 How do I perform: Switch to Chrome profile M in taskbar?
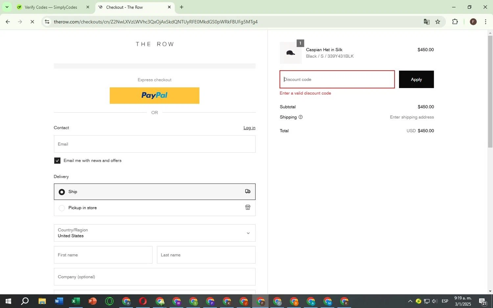pos(328,301)
